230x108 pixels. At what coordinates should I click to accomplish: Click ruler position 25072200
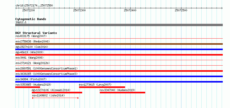click(x=28, y=10)
